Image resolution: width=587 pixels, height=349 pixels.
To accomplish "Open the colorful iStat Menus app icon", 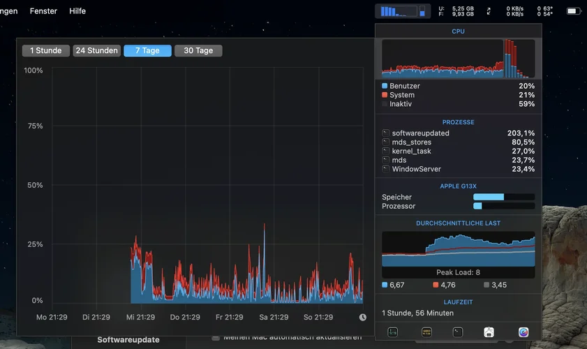I will (523, 332).
